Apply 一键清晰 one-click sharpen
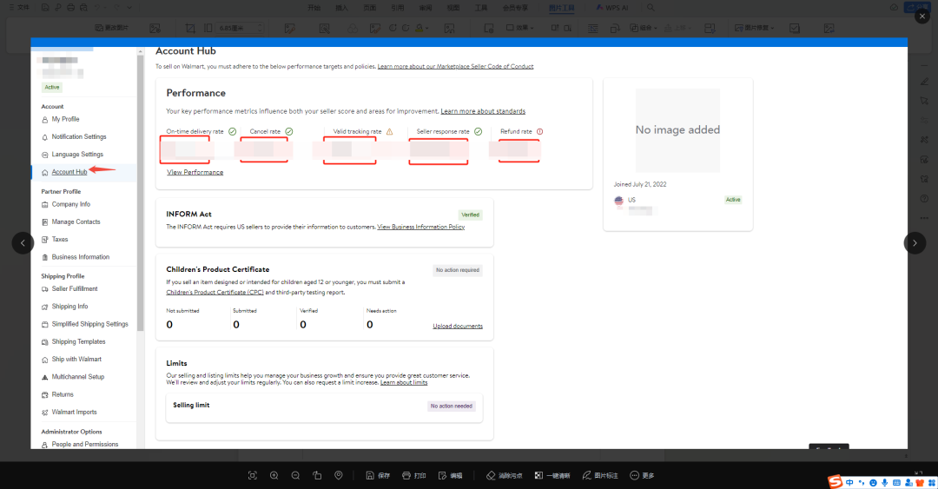 552,475
